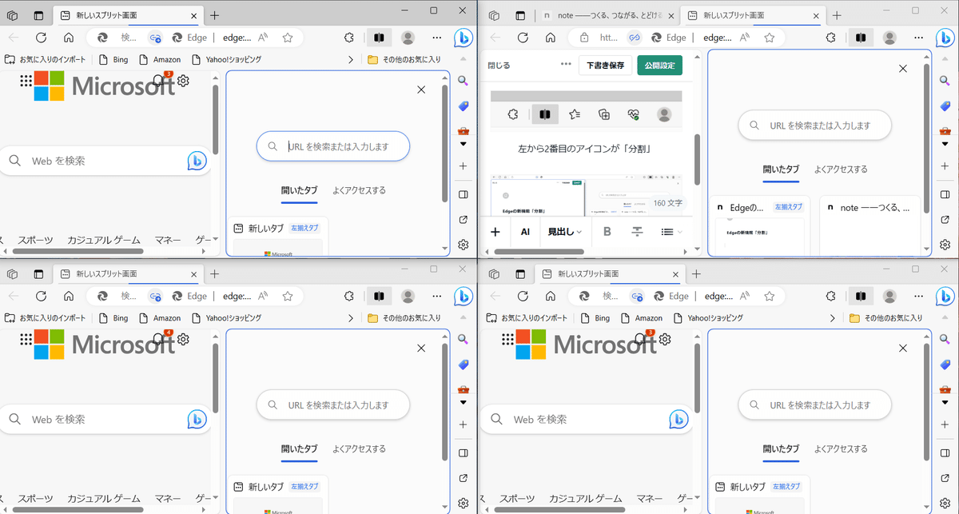This screenshot has height=514, width=959.
Task: Open Workspaces icon in the top-right window
Action: pyautogui.click(x=494, y=15)
